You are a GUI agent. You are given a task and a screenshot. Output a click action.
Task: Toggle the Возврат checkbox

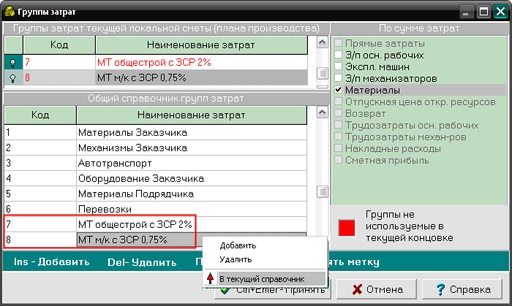338,113
